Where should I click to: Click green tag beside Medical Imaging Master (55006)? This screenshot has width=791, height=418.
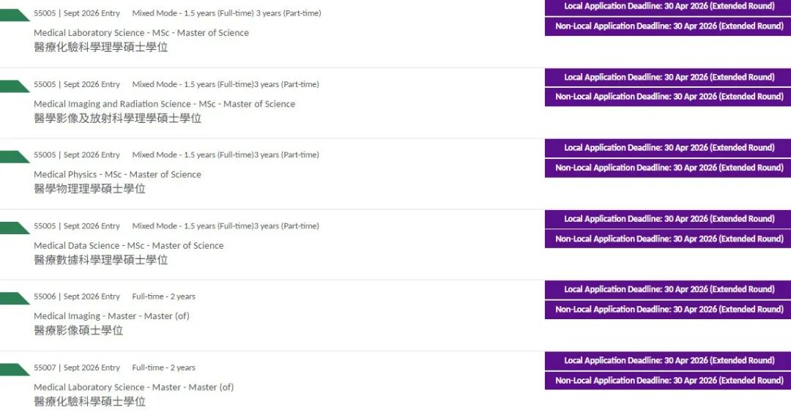click(x=13, y=299)
